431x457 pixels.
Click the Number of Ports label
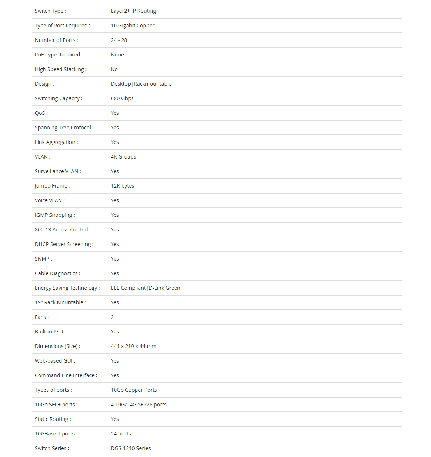[56, 40]
